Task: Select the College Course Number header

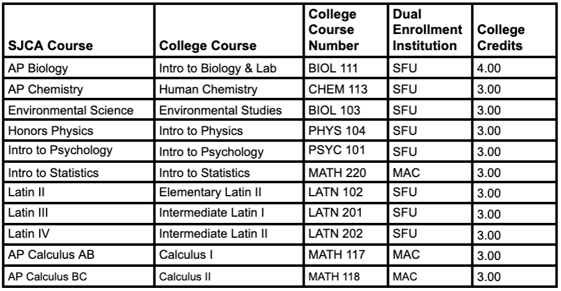Action: (x=334, y=31)
